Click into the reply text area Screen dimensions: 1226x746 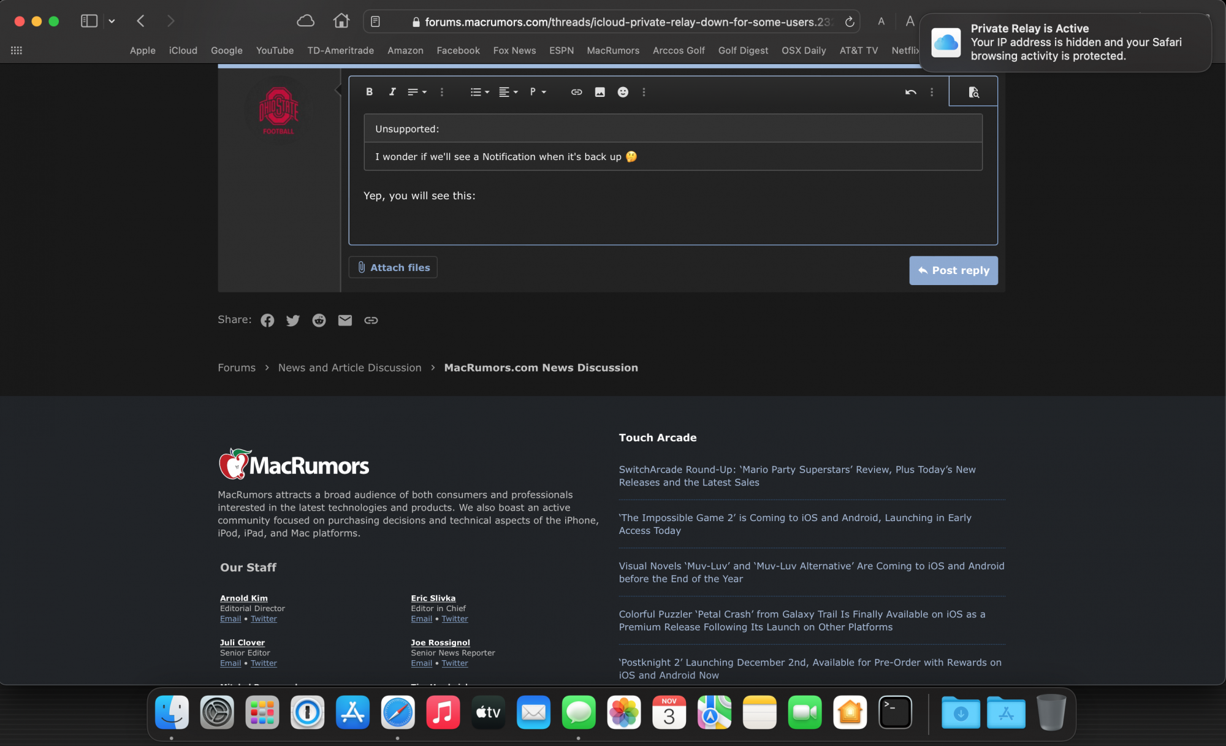pyautogui.click(x=672, y=218)
